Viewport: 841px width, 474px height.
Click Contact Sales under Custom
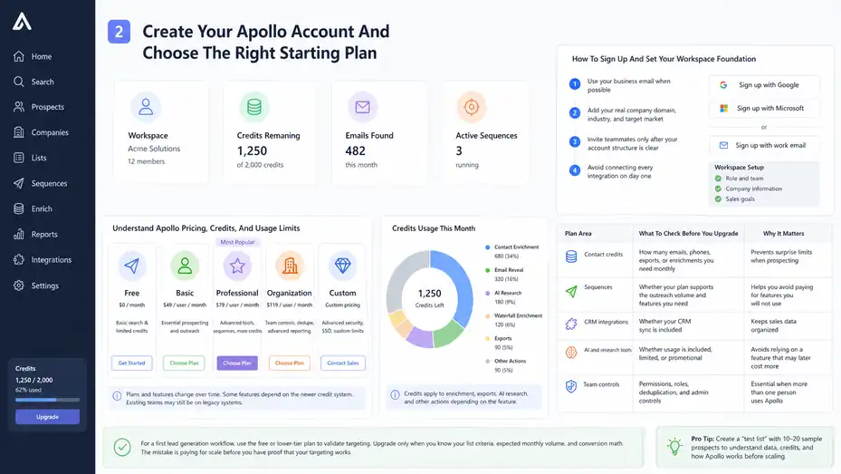pyautogui.click(x=343, y=363)
